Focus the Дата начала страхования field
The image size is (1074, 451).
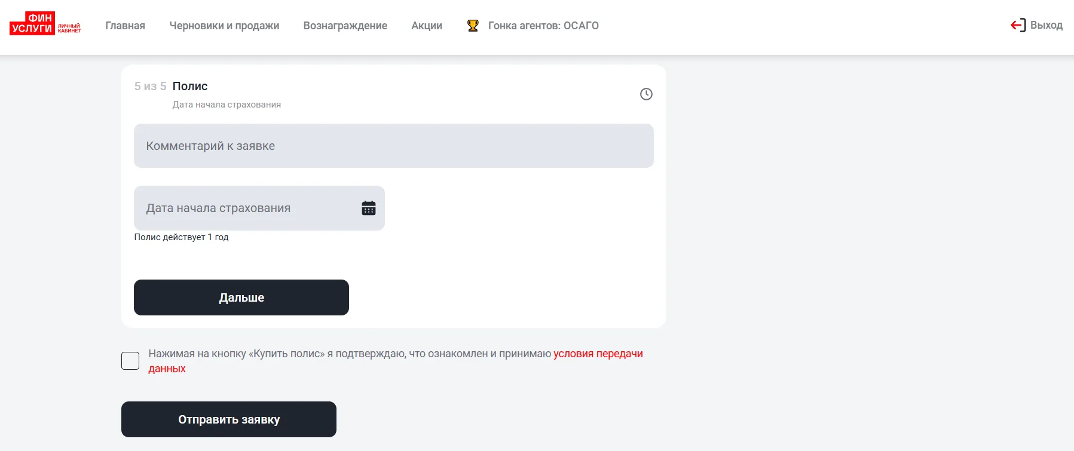(259, 208)
